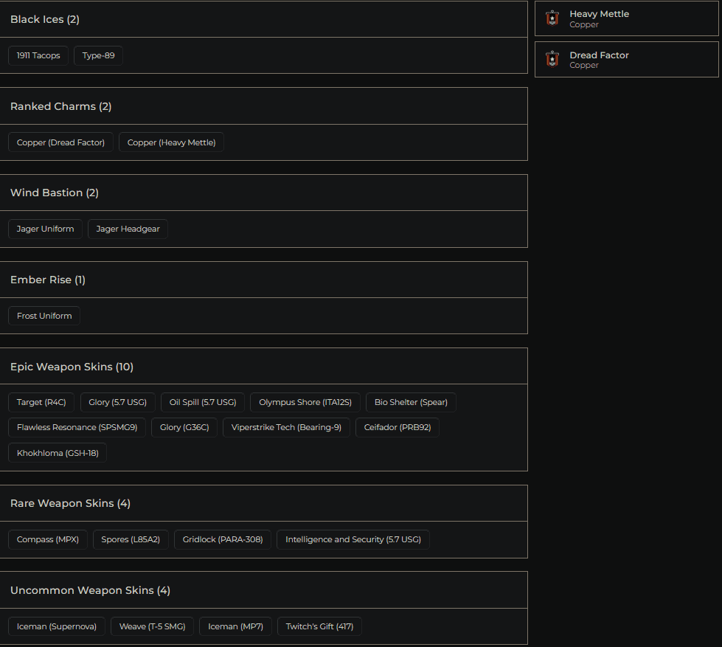
Task: Click Intelligence and Security (5.7 USG) tag
Action: pyautogui.click(x=353, y=539)
